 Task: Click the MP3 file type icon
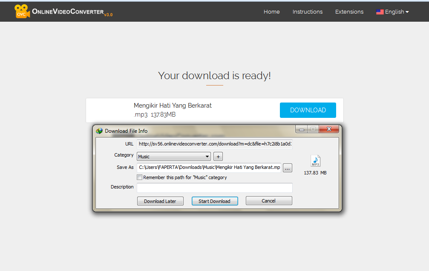coord(315,161)
